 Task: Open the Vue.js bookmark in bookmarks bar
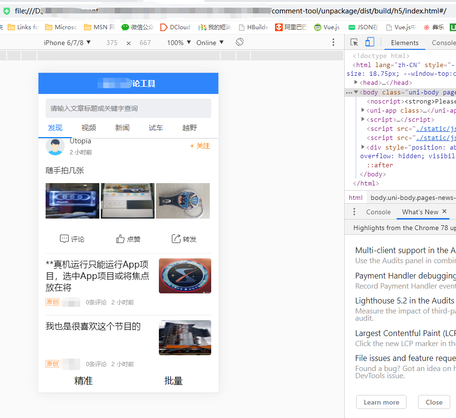(327, 27)
